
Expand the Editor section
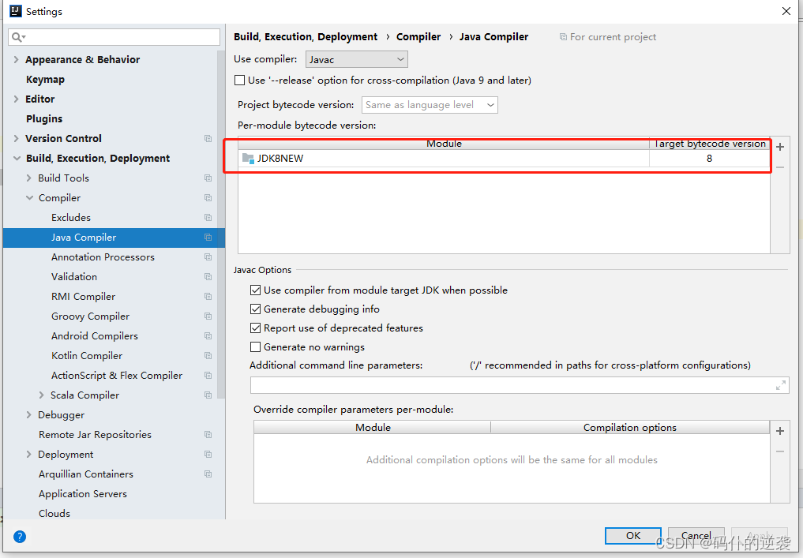[16, 99]
